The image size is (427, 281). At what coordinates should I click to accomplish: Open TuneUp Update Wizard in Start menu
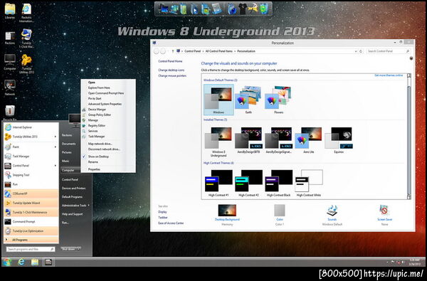(x=31, y=203)
